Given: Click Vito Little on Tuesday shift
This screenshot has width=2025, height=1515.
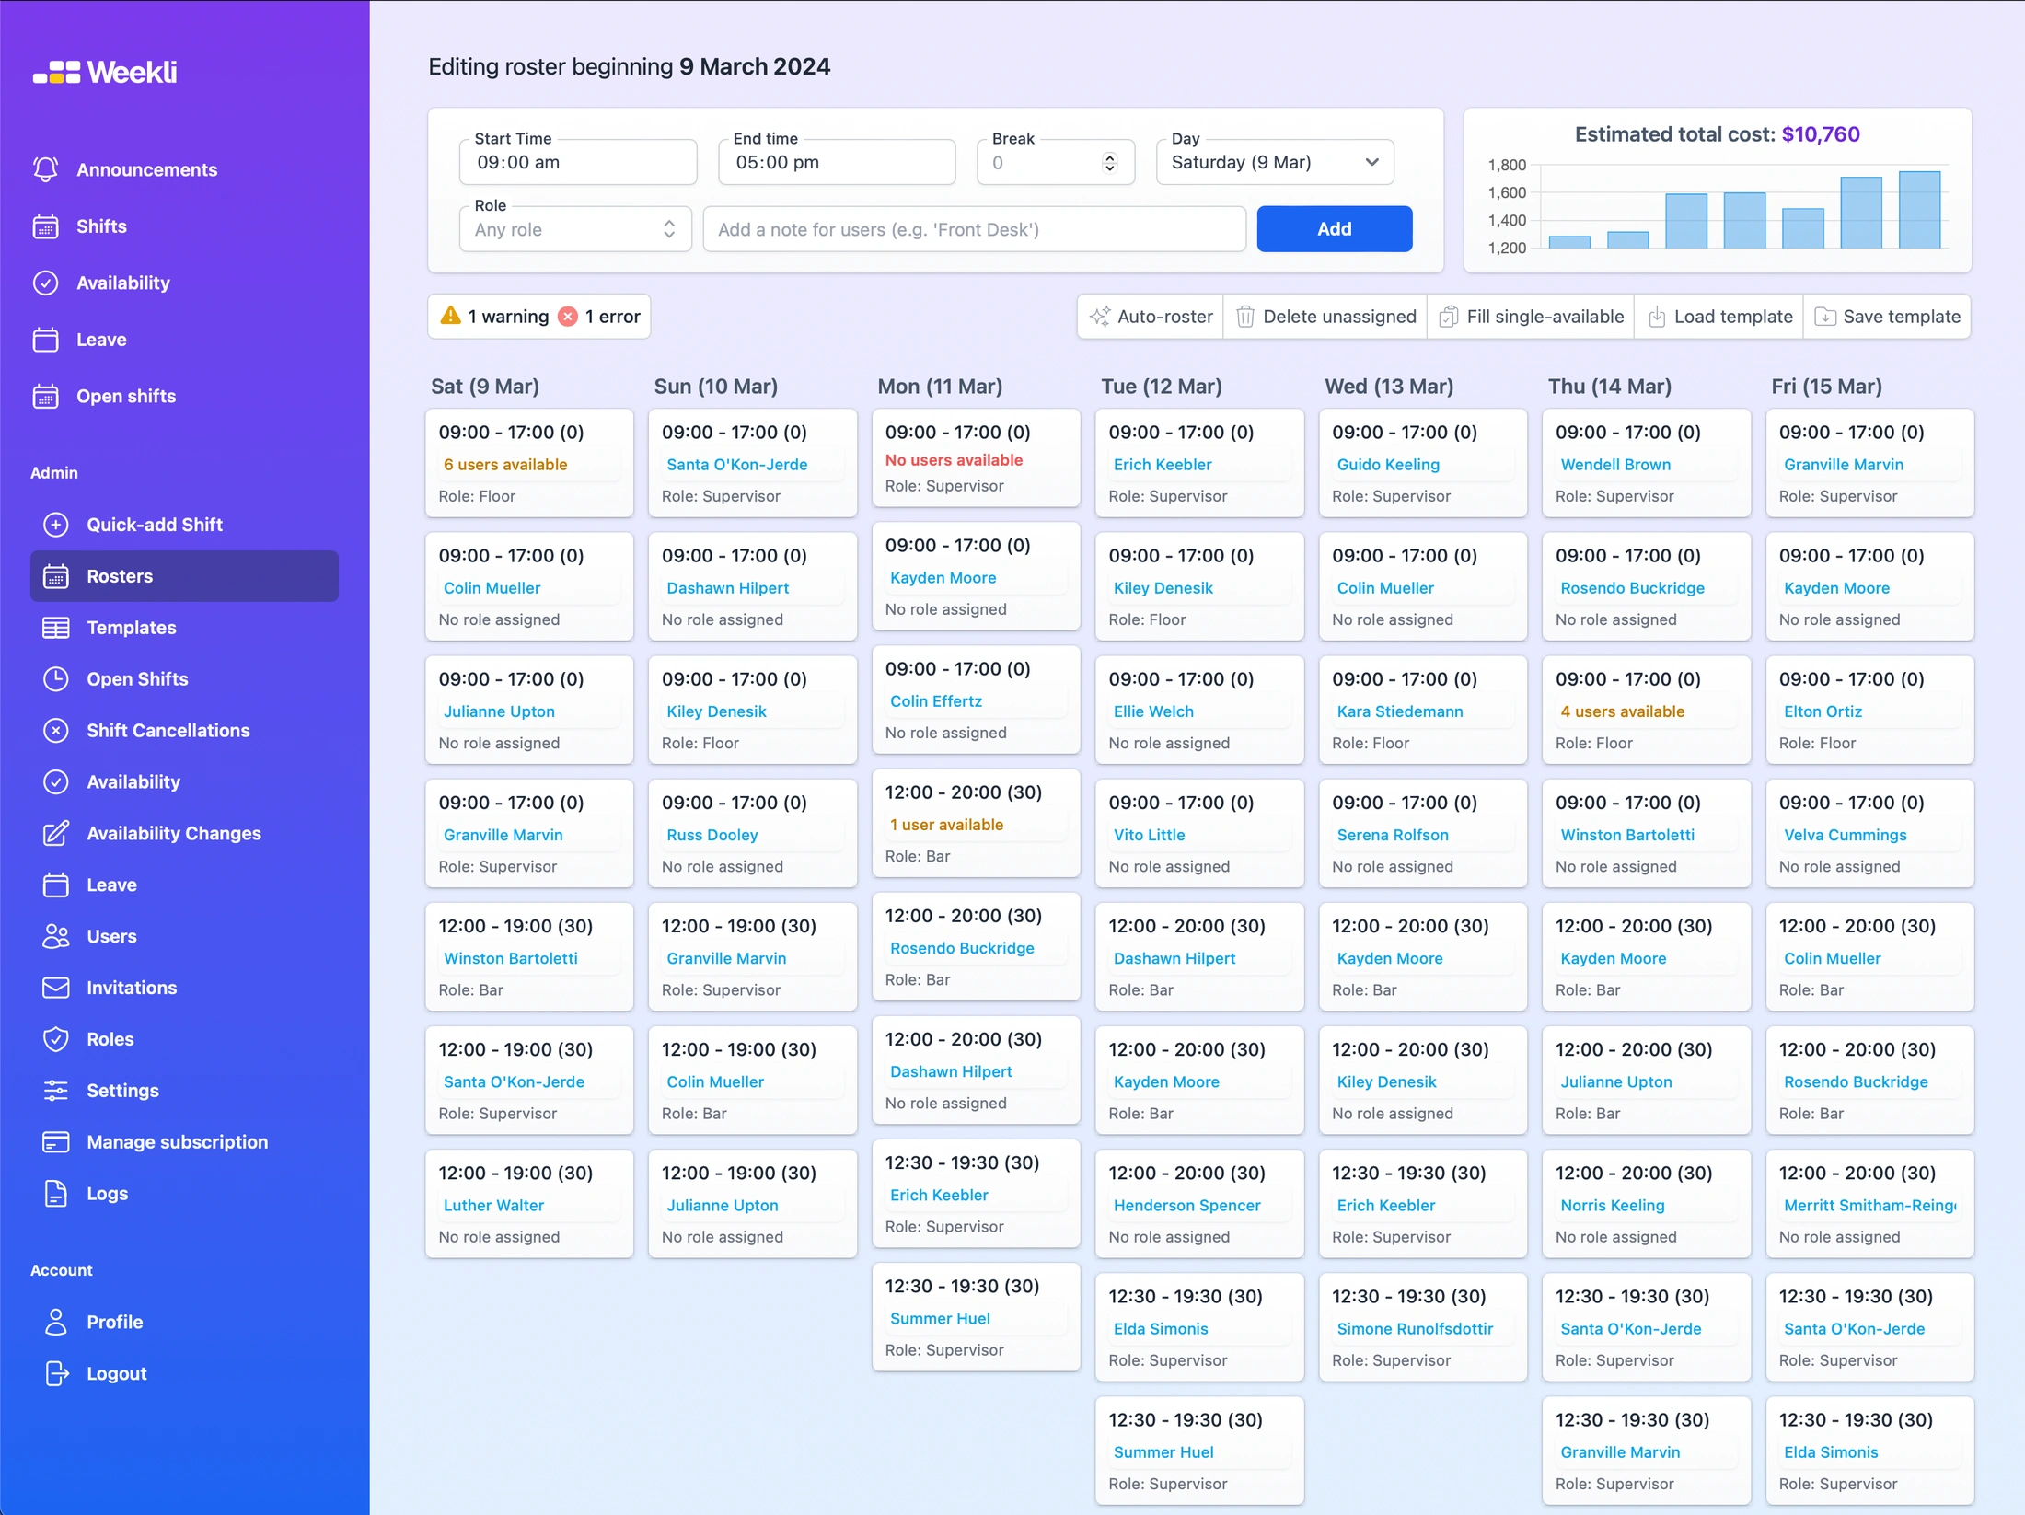Looking at the screenshot, I should point(1149,835).
